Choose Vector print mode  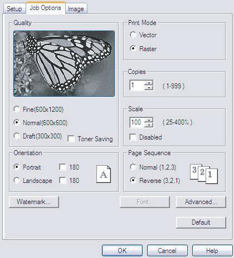click(133, 34)
